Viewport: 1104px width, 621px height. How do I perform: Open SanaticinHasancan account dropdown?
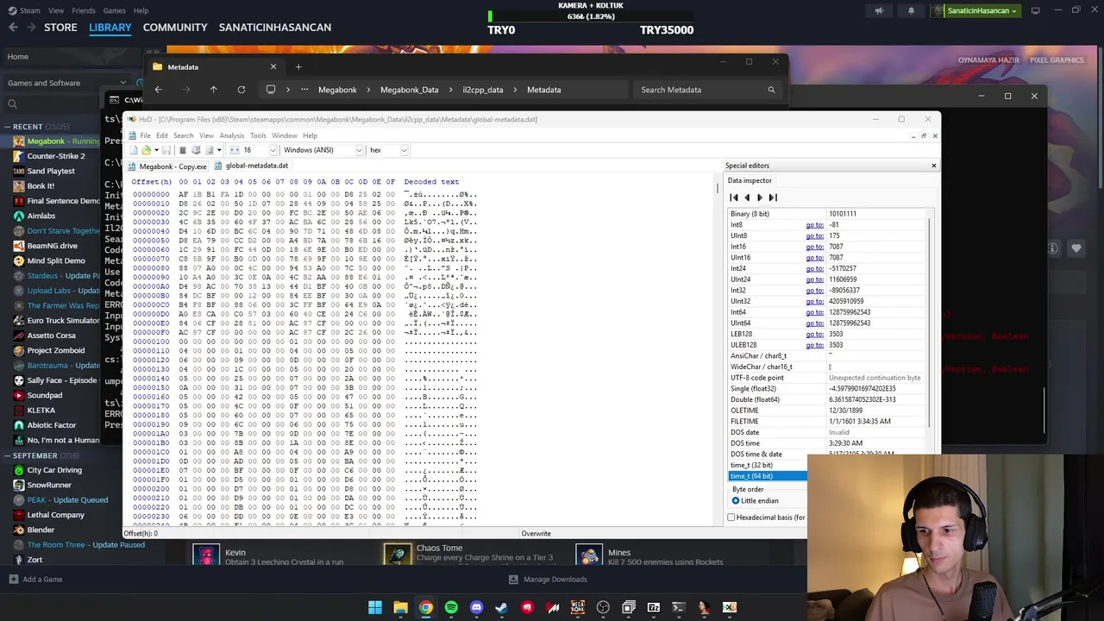point(977,10)
